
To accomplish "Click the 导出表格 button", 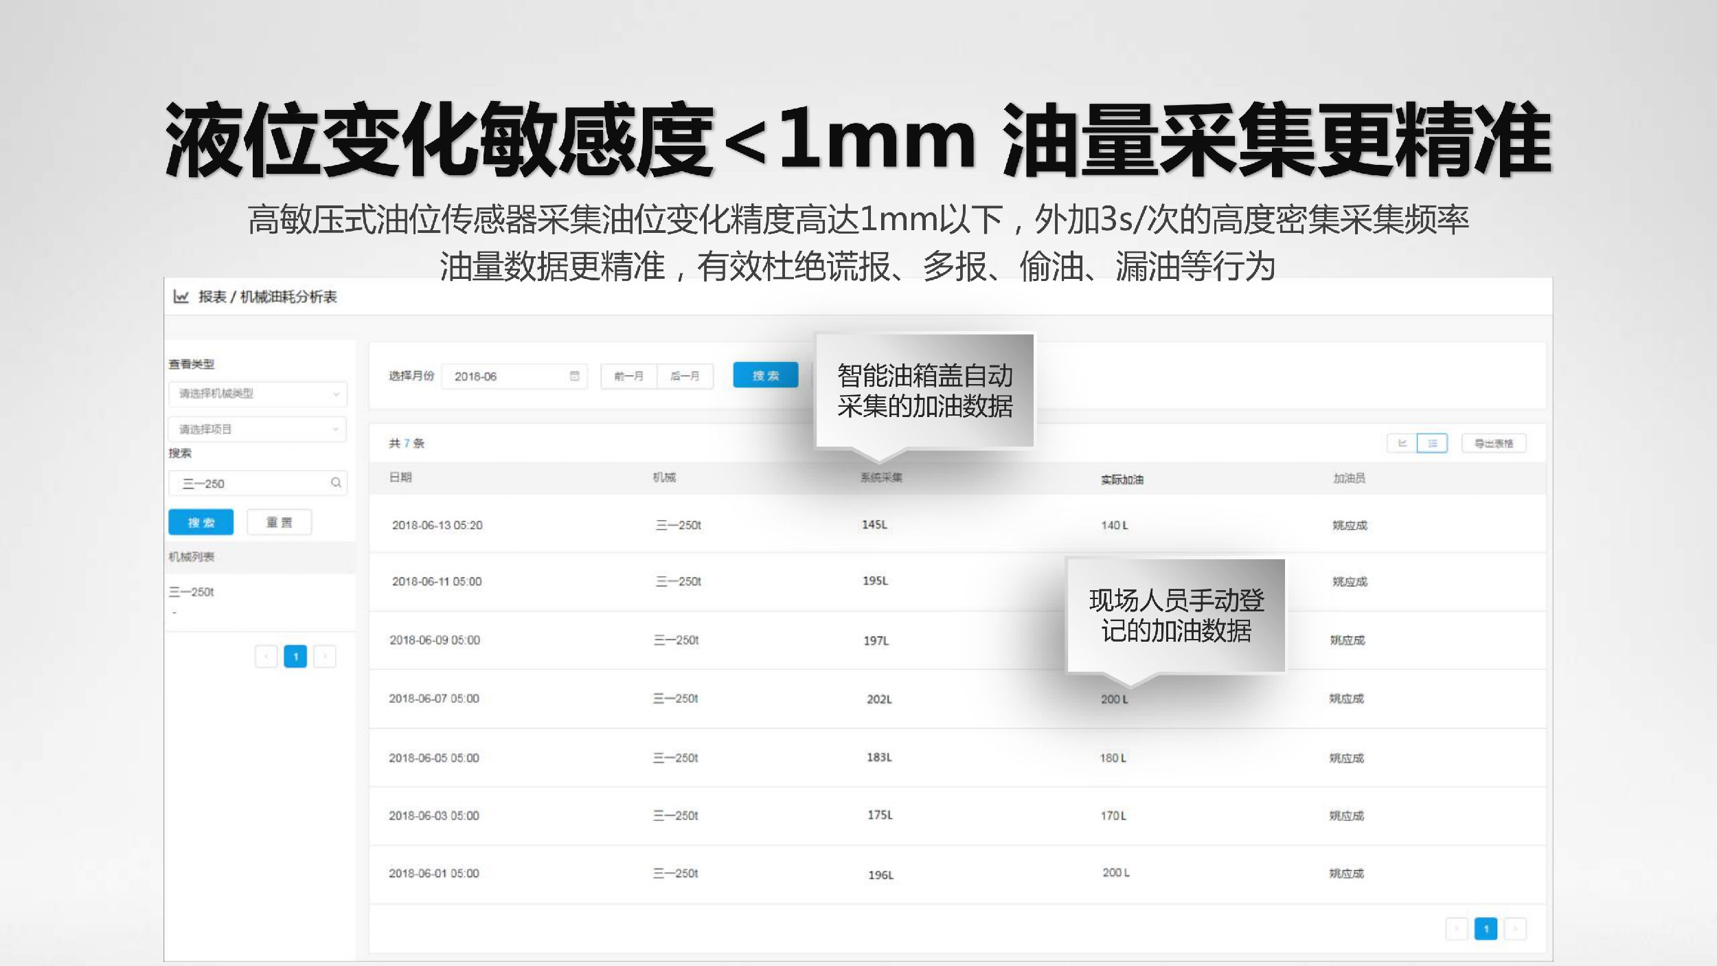I will pos(1494,443).
